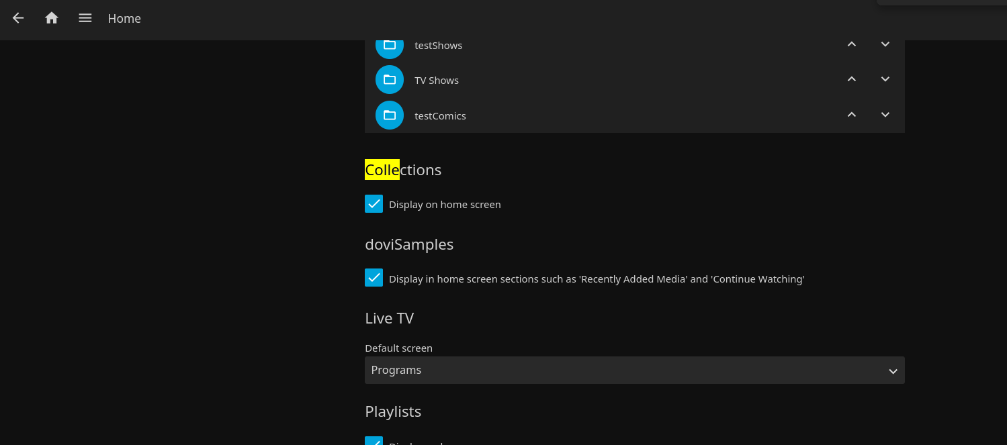
Task: Move testShows down in the order
Action: [885, 44]
